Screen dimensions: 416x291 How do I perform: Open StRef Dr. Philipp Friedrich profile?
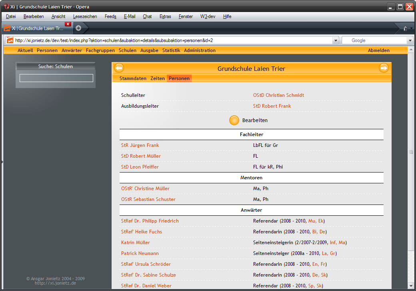[x=150, y=221]
